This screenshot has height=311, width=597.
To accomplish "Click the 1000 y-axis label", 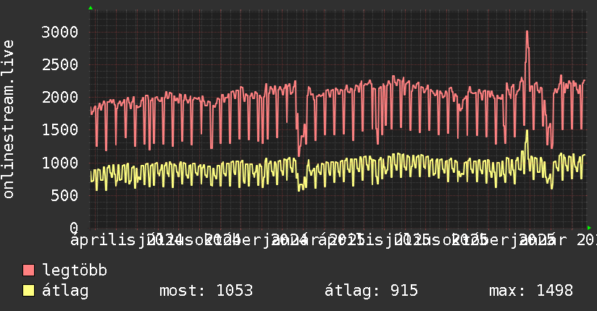I will click(x=60, y=163).
